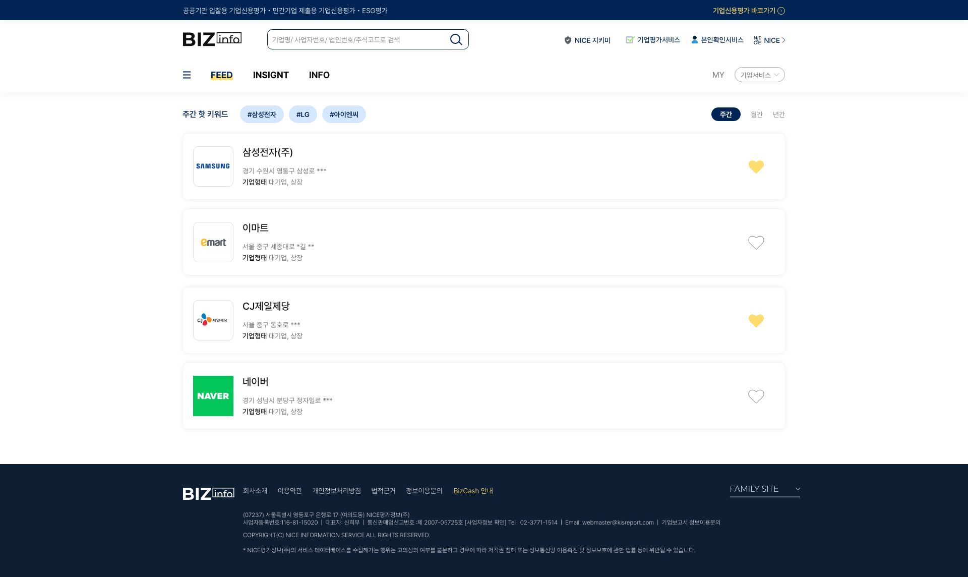Click the NICE 지키미 shield icon
The width and height of the screenshot is (968, 577).
568,40
